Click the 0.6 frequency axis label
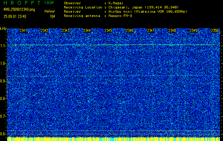Image resolution: width=223 pixels, height=141 pixels. point(3,134)
